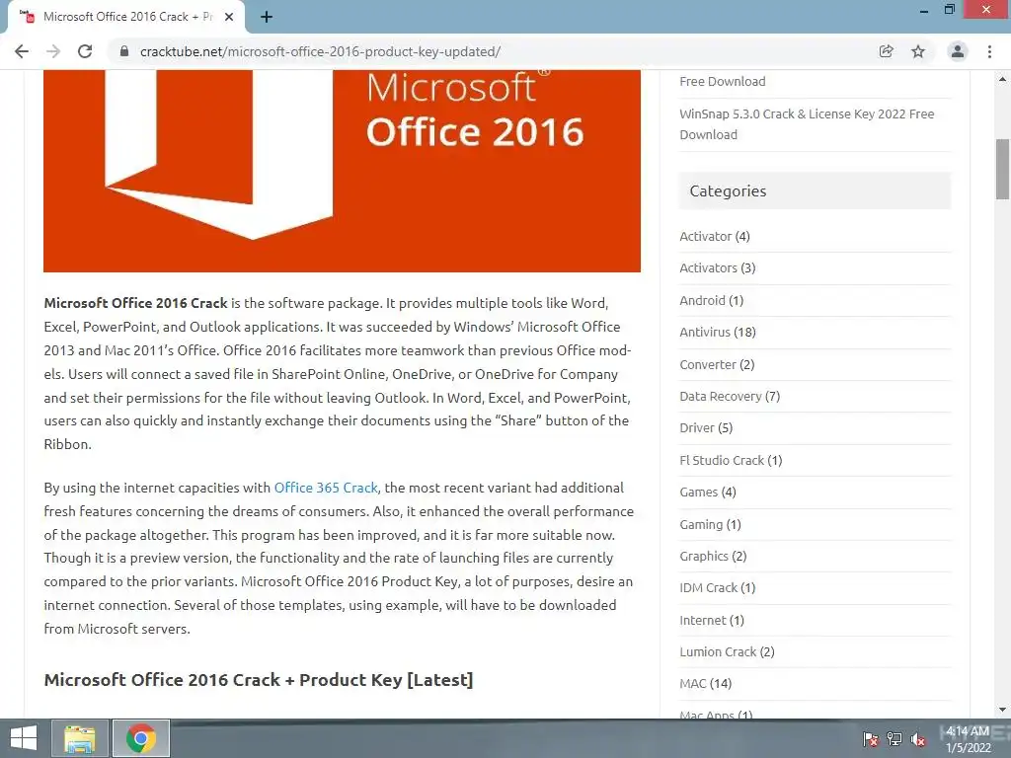1011x758 pixels.
Task: Select the Graphics category link
Action: (703, 556)
